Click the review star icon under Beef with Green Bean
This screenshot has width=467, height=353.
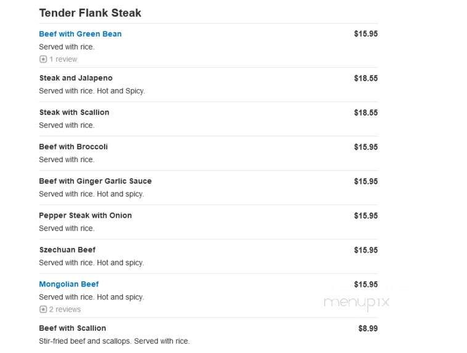click(43, 59)
